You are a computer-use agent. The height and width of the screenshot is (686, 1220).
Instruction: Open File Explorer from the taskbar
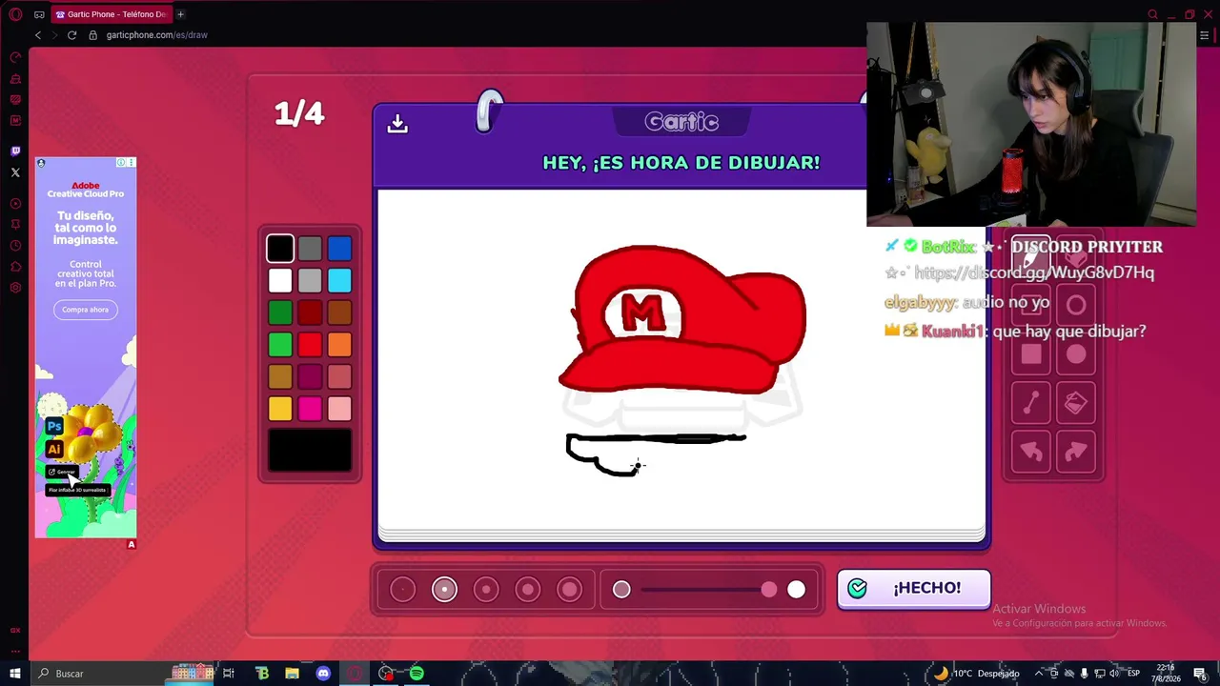click(293, 674)
